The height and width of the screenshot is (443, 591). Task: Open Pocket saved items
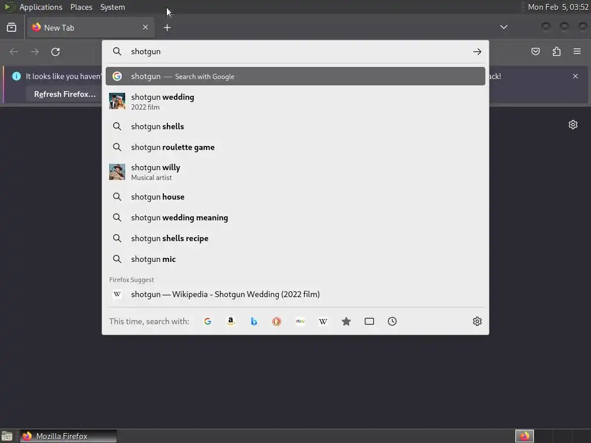[535, 51]
